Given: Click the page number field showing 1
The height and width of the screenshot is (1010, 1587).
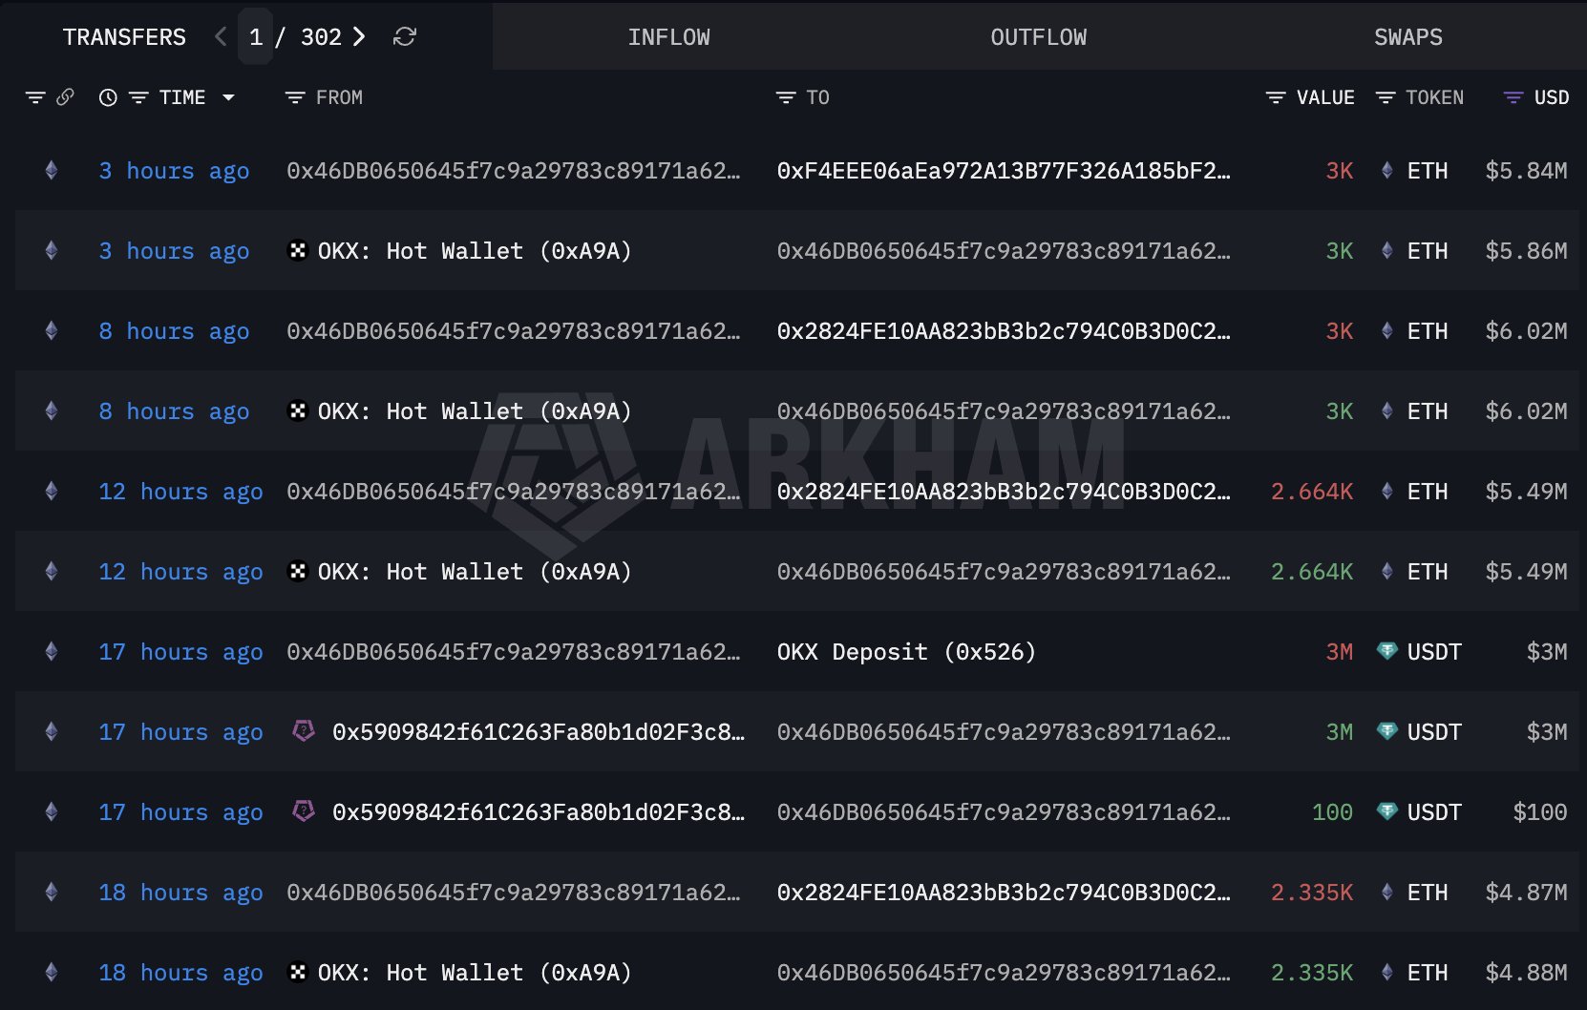Looking at the screenshot, I should 256,36.
